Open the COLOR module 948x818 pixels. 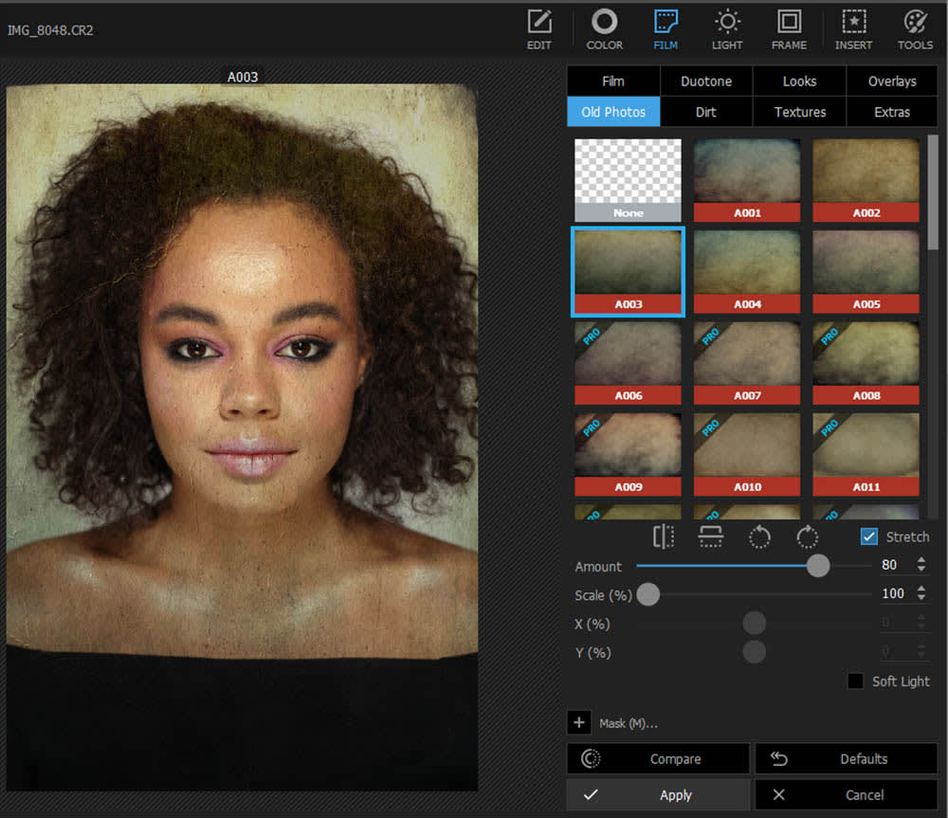pos(604,29)
